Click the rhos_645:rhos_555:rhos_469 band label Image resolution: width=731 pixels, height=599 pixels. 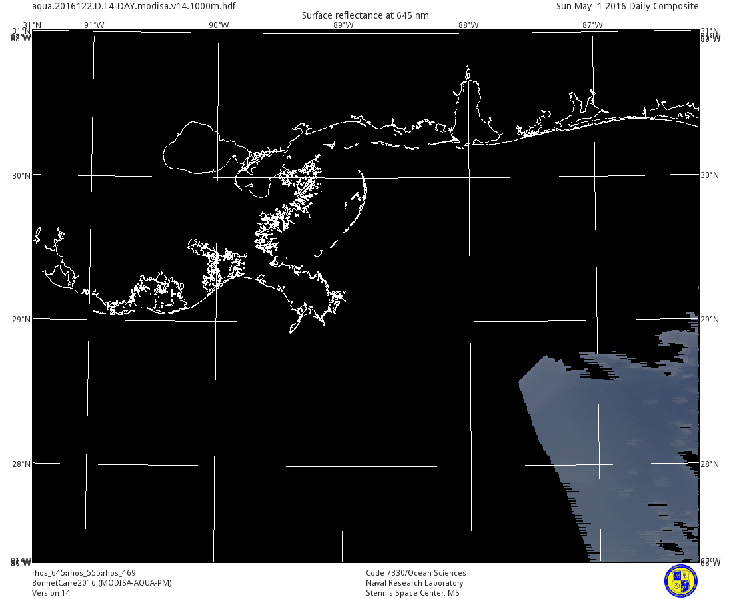tap(84, 573)
